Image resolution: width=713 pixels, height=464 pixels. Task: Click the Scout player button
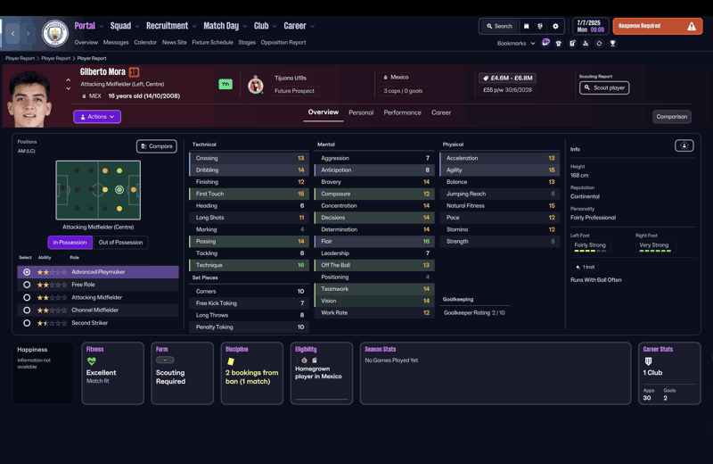pyautogui.click(x=604, y=87)
